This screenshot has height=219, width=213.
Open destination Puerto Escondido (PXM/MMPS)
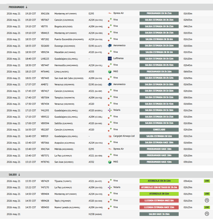tap(69, 39)
